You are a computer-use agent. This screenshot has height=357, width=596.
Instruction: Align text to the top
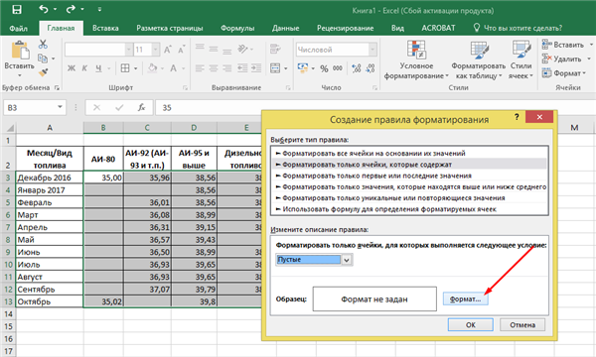click(200, 48)
